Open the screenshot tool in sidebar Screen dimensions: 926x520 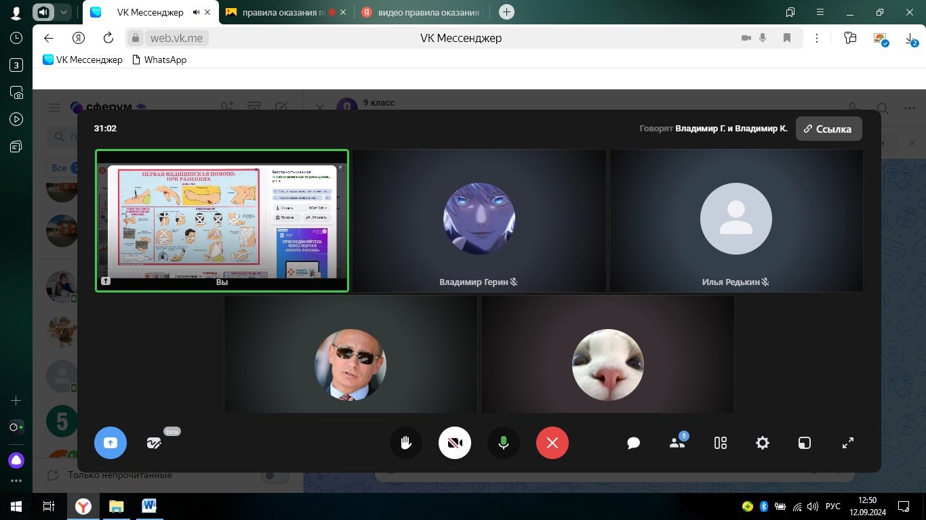[16, 92]
